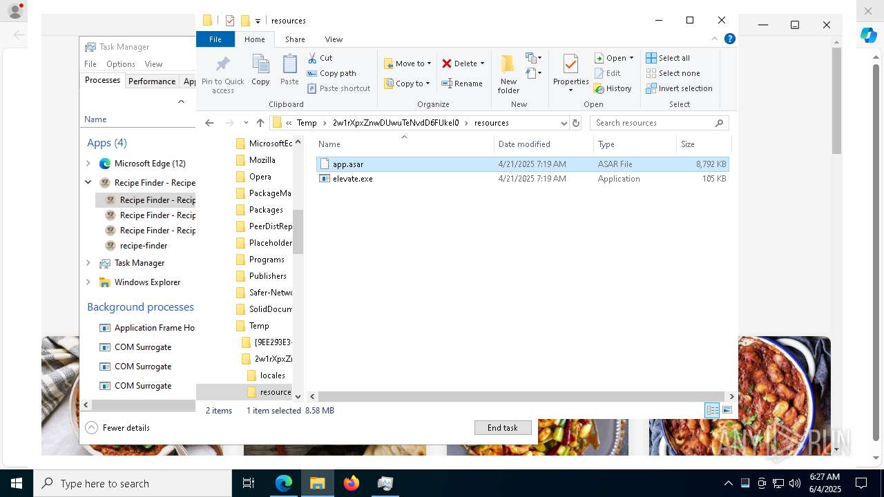
Task: Click navigation pane vertical scrollbar
Action: point(298,231)
